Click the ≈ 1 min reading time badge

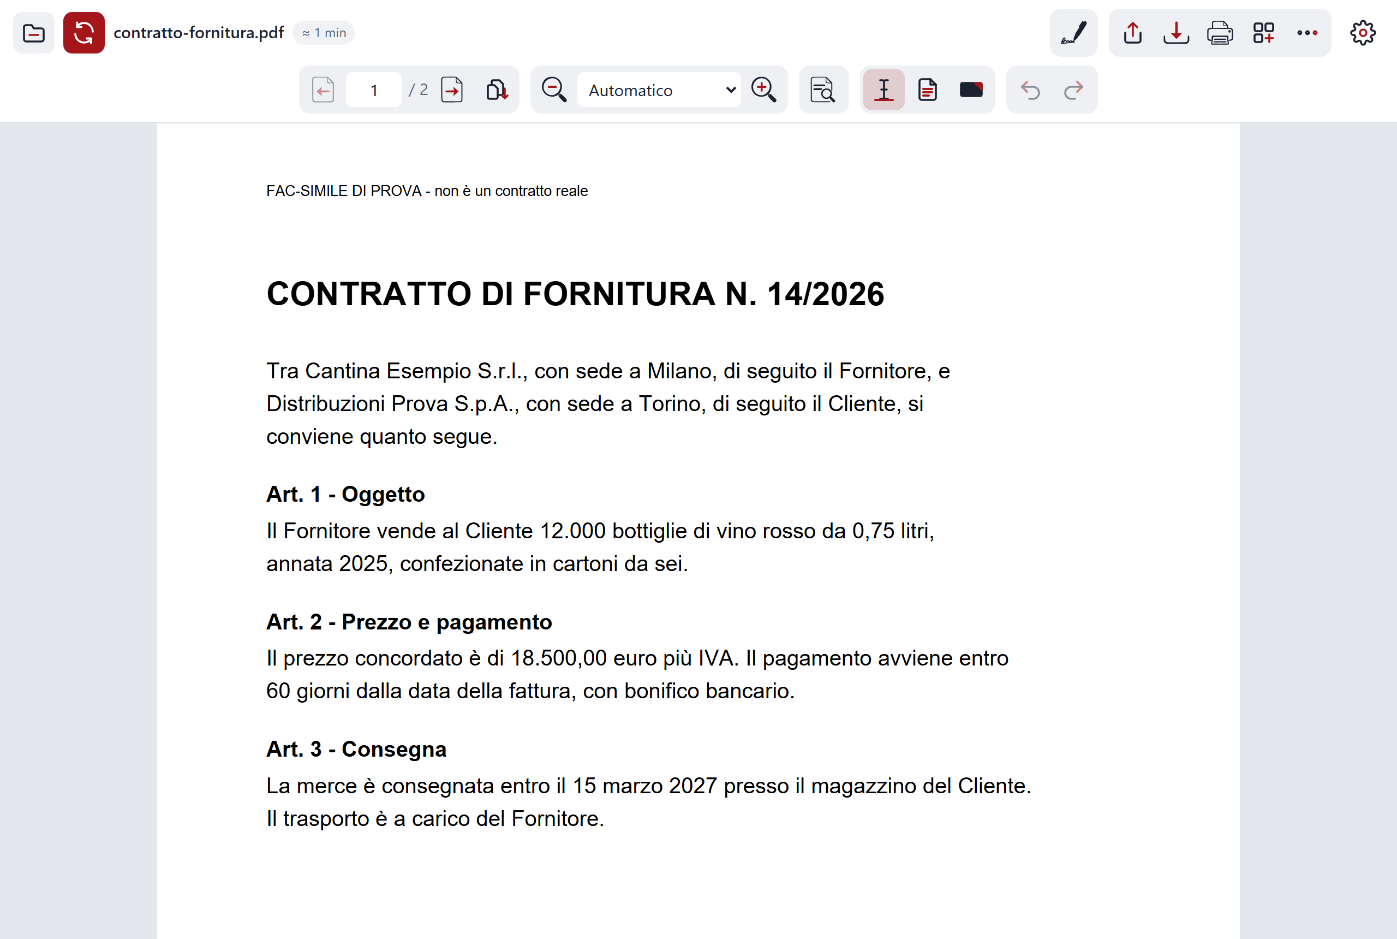324,33
